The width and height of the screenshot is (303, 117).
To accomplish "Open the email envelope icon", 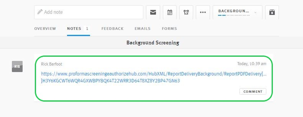I will coord(153,12).
